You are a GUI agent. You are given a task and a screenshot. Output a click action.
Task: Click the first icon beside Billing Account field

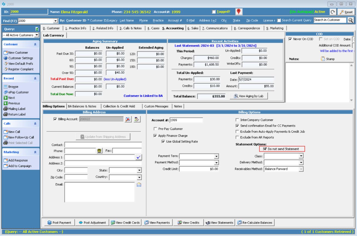[128, 119]
